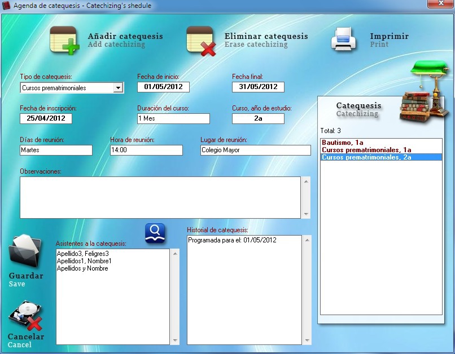
Task: Click history entry Programada para el: 01/05/2012
Action: coord(232,240)
